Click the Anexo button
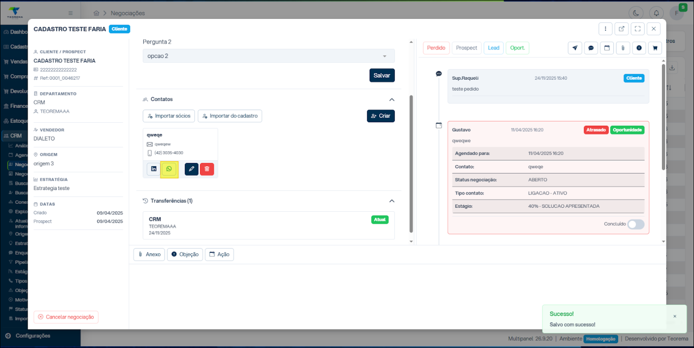 (x=149, y=255)
